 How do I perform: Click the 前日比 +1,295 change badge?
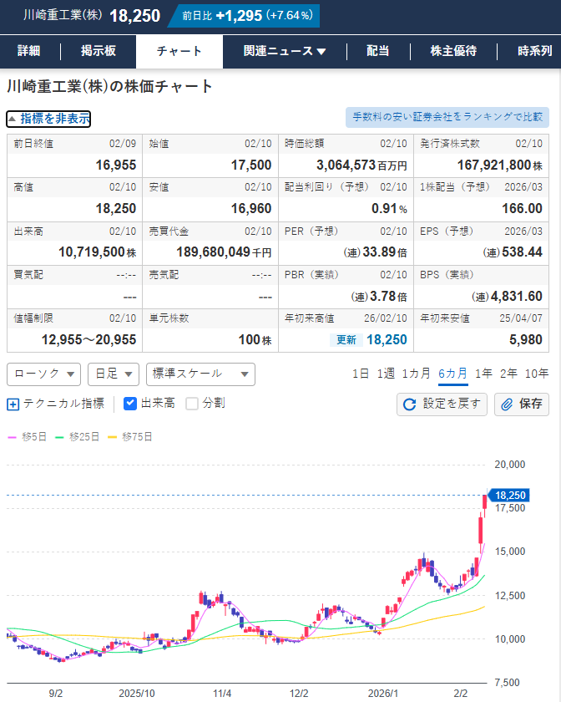point(245,16)
